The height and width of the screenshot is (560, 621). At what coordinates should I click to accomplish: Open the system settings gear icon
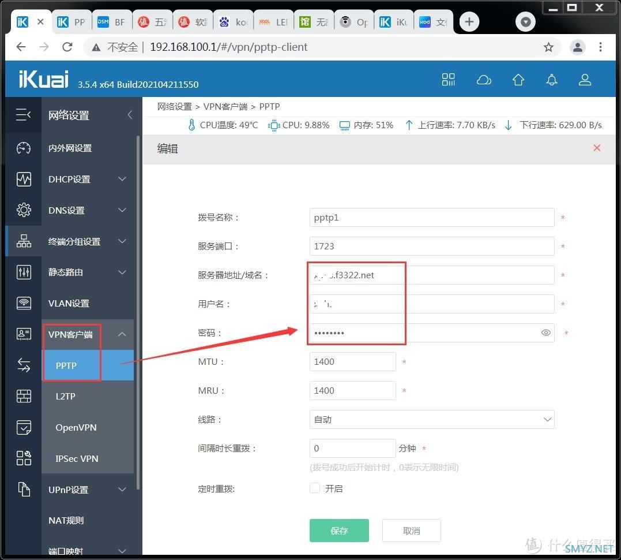click(x=24, y=210)
